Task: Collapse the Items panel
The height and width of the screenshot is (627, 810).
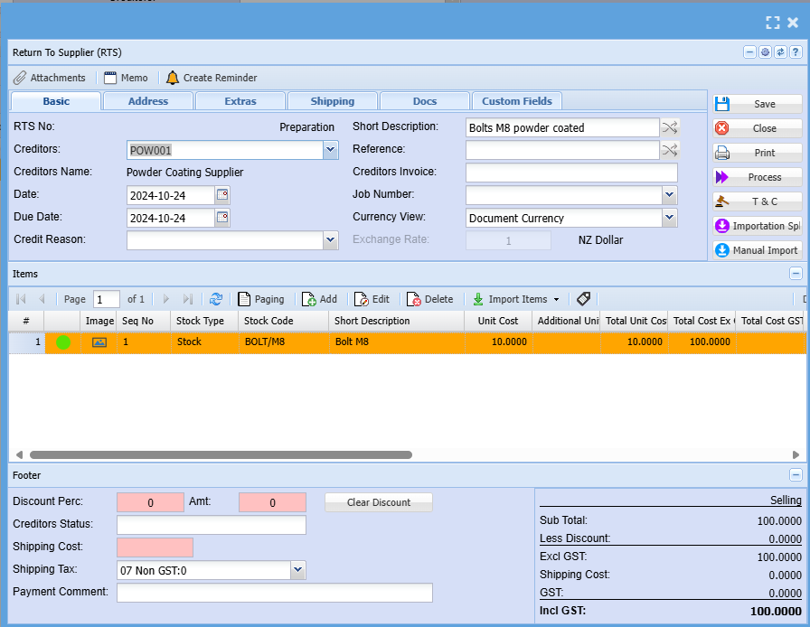Action: pyautogui.click(x=796, y=274)
